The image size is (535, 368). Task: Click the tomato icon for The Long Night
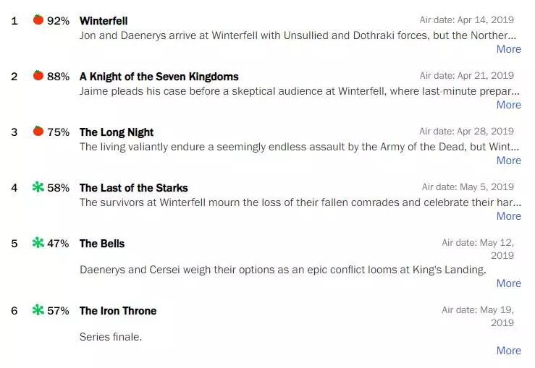click(38, 131)
